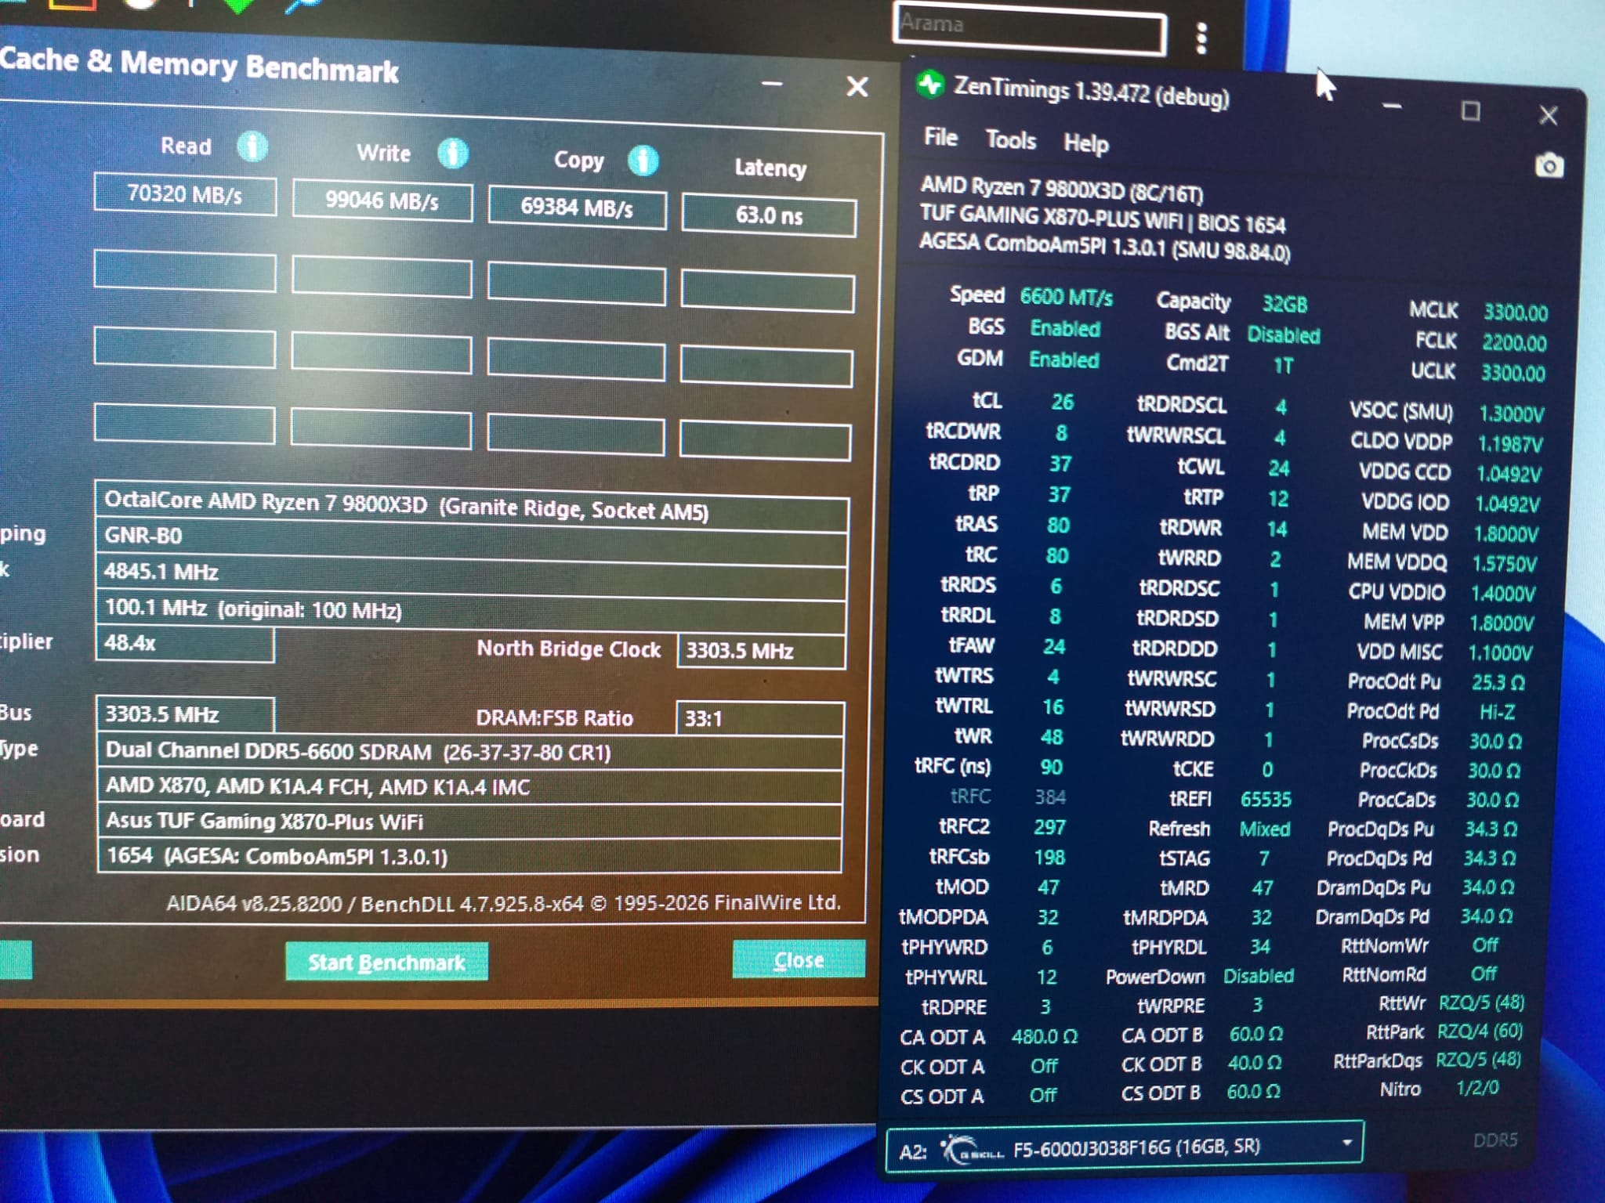Screen dimensions: 1605x1203
Task: Click the OctalCore AMD Ryzen 7 9800X3D field
Action: (x=471, y=505)
